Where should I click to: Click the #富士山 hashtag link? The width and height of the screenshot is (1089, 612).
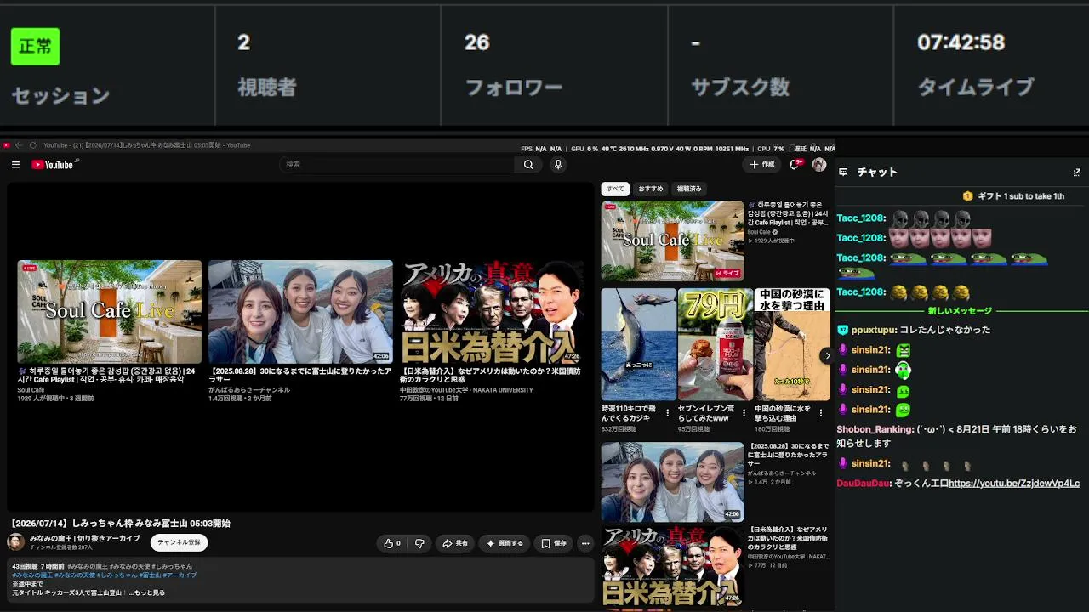point(151,575)
